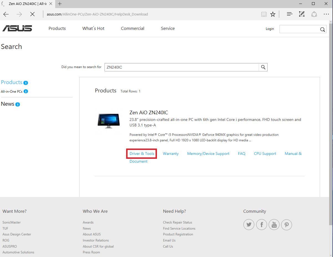This screenshot has height=257, width=333.
Task: Open the Call Us link
Action: click(x=168, y=246)
